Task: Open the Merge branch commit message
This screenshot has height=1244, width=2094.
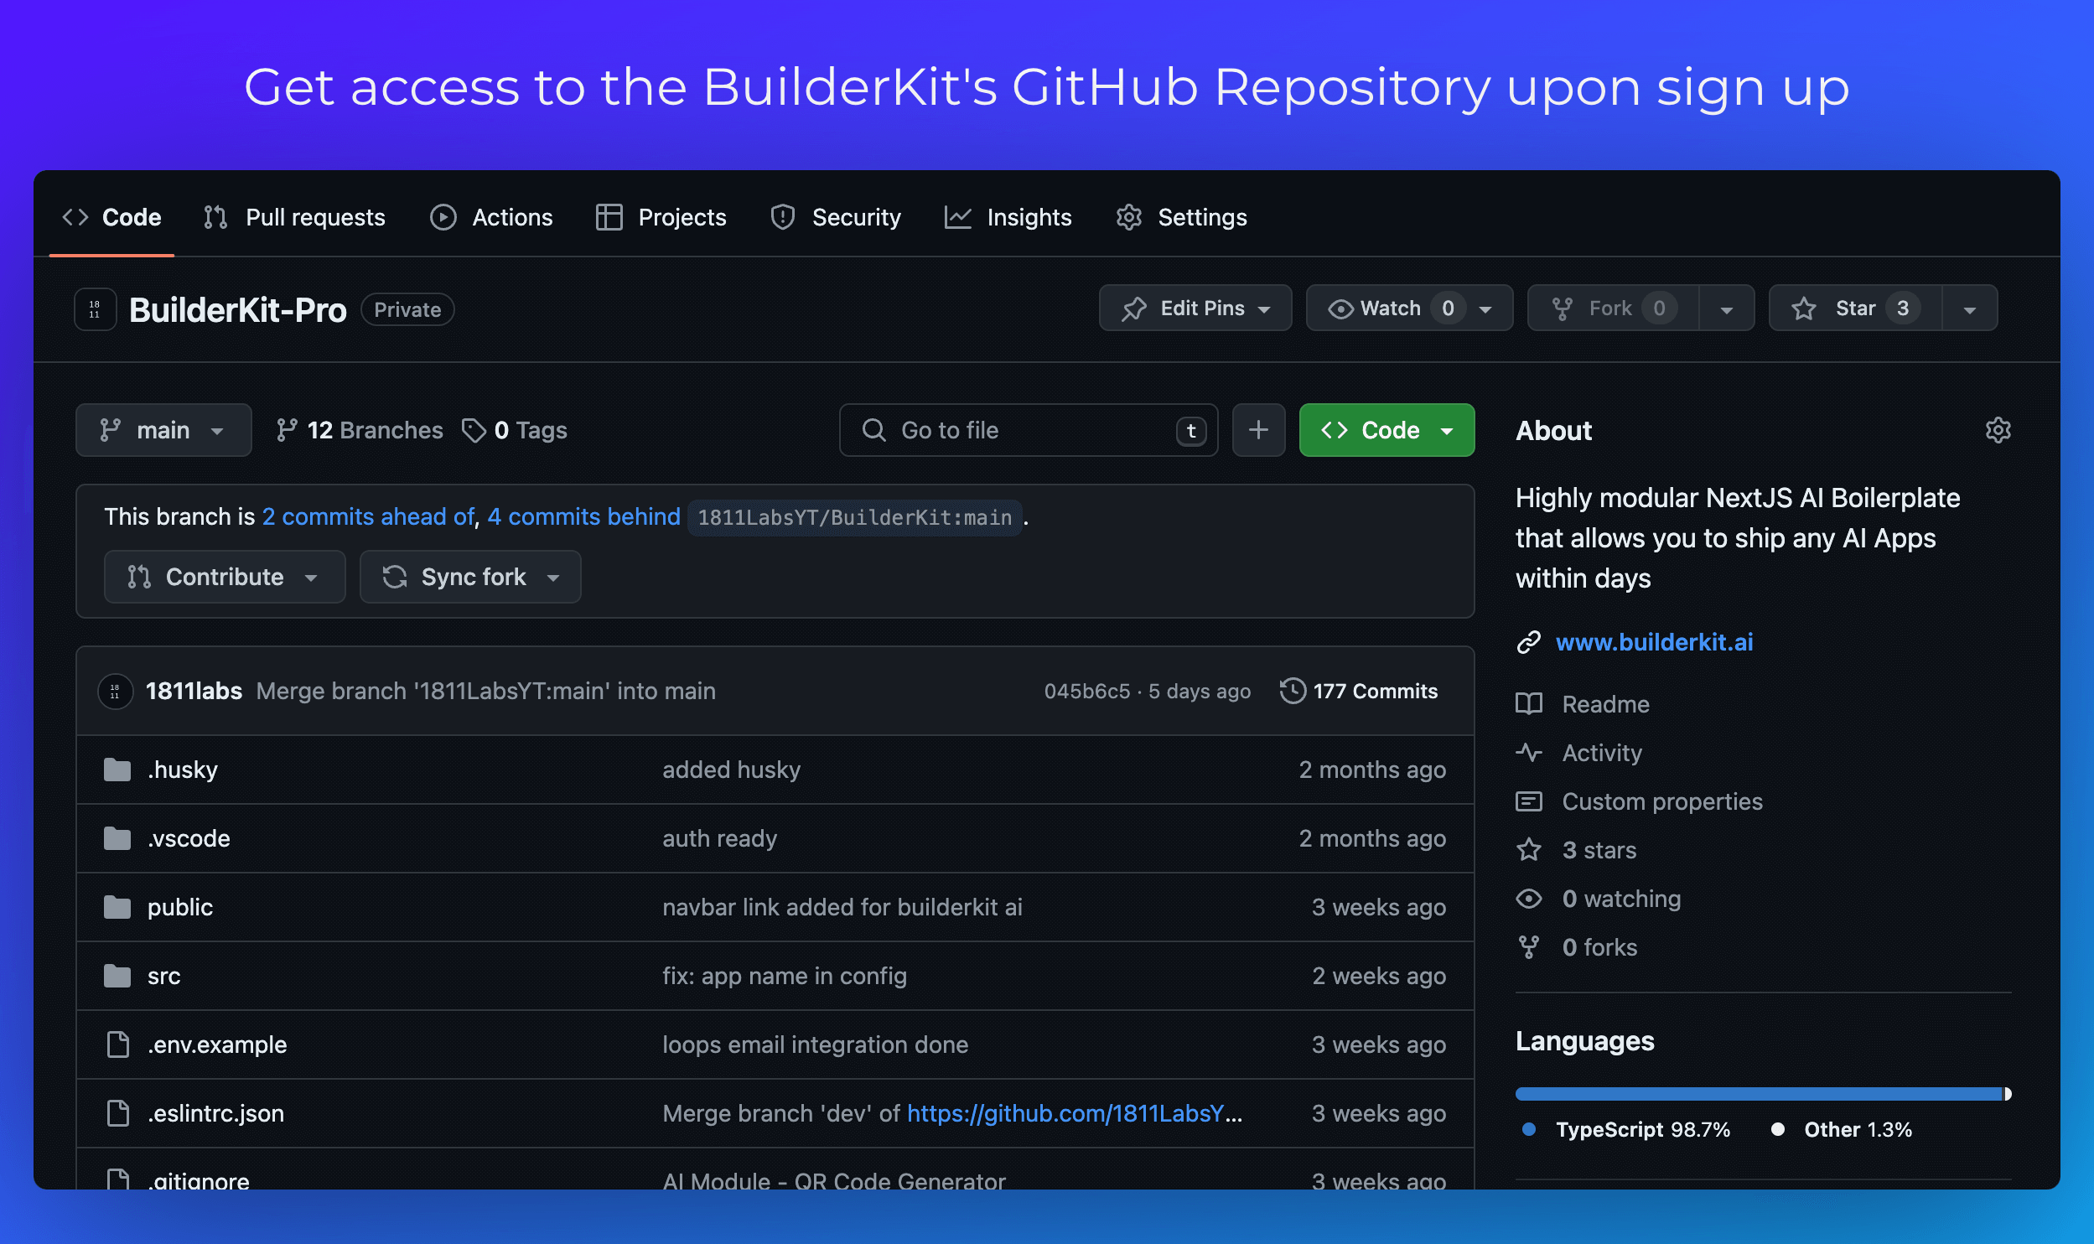Action: point(486,691)
